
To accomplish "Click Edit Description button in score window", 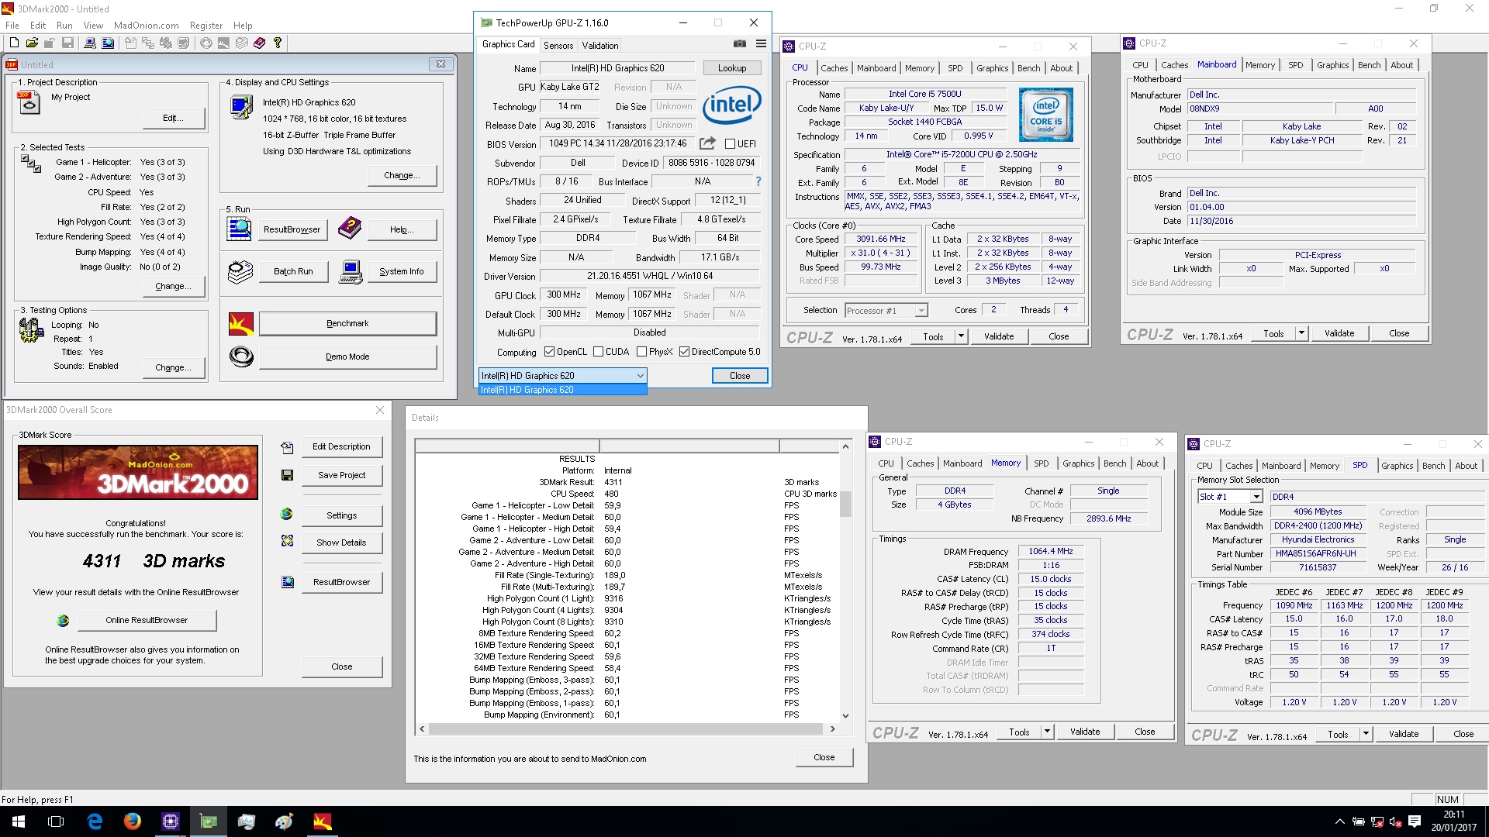I will (341, 446).
